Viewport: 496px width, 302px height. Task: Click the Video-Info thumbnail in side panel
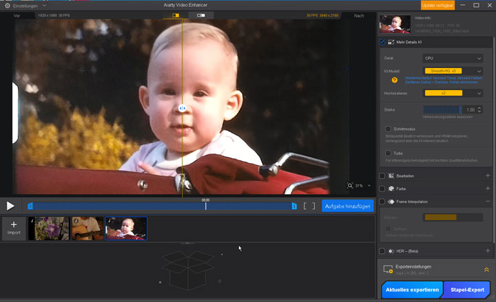(395, 24)
